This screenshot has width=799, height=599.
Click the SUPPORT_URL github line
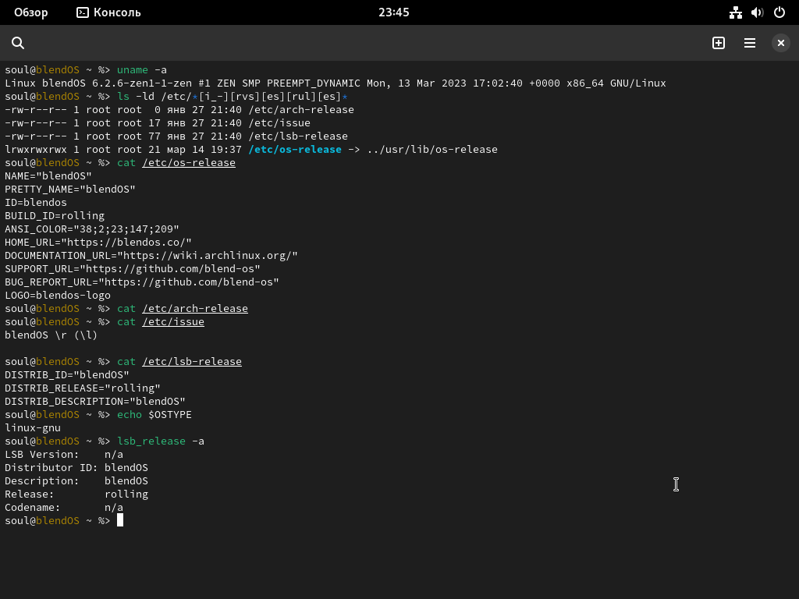(133, 268)
